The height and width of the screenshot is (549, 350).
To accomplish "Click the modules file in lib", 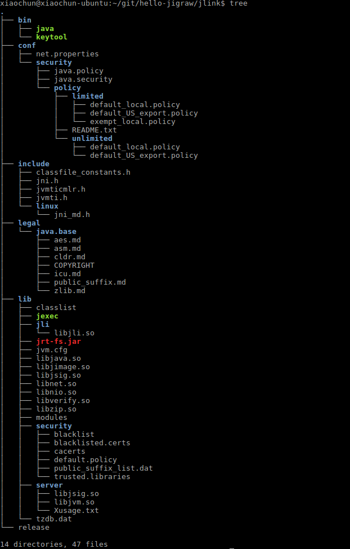I will click(51, 418).
